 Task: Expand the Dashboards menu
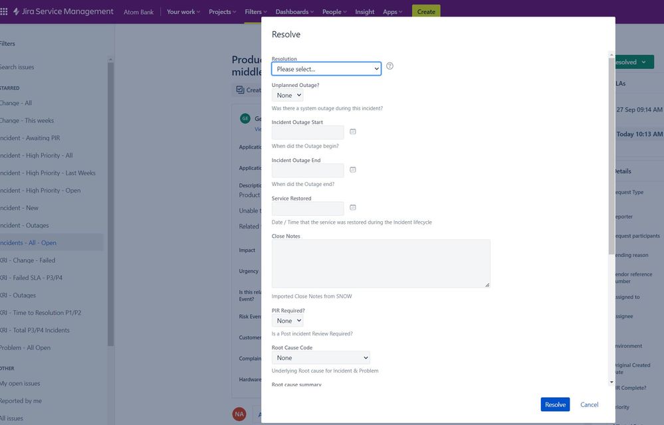point(294,12)
